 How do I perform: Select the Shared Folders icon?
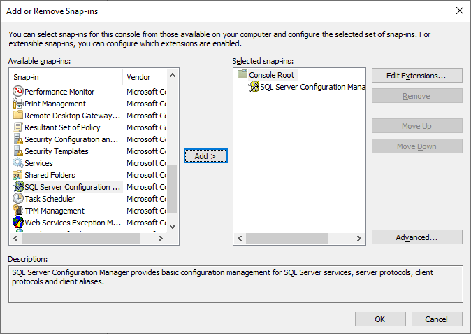18,175
